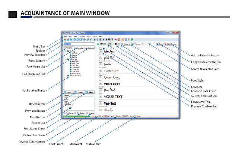The height and width of the screenshot is (161, 238).
Task: Click the Copy font name button
Action: coord(159,44)
